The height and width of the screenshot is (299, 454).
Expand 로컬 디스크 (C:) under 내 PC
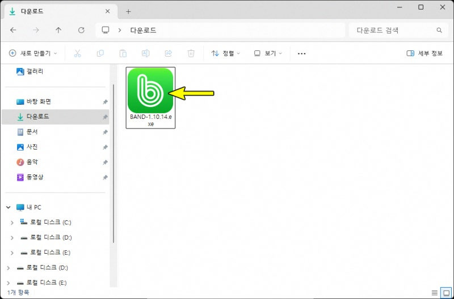[12, 223]
